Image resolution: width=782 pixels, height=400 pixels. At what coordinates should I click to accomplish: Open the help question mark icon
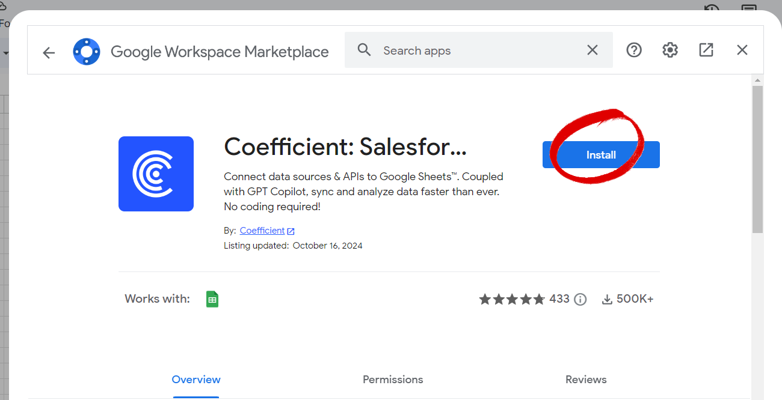tap(634, 50)
